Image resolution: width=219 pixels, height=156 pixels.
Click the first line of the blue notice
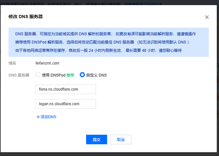(105, 34)
